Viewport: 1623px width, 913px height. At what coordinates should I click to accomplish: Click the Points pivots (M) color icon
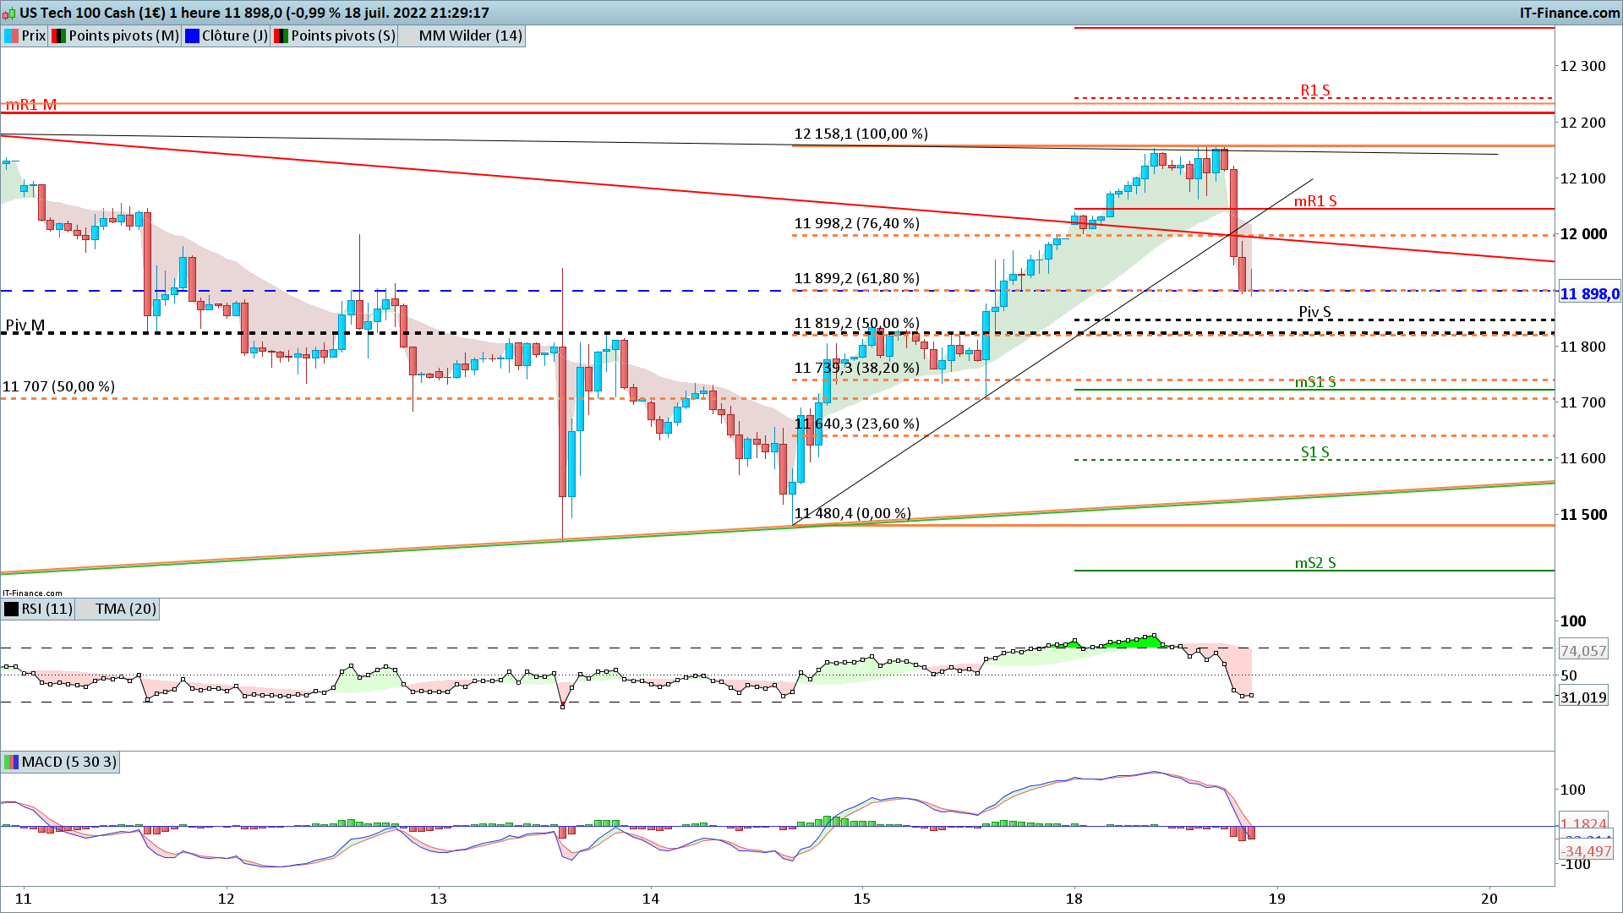click(x=58, y=36)
